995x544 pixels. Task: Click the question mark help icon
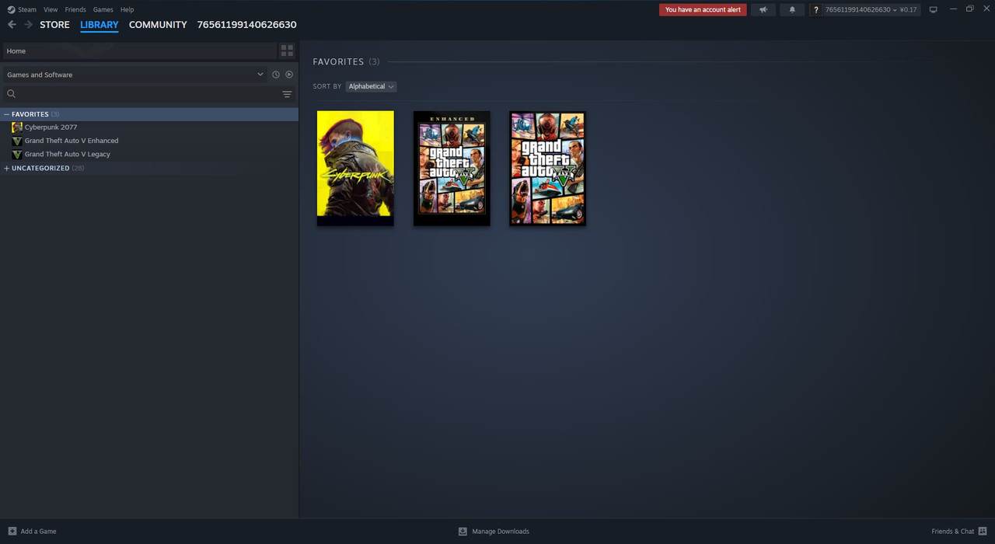click(815, 9)
